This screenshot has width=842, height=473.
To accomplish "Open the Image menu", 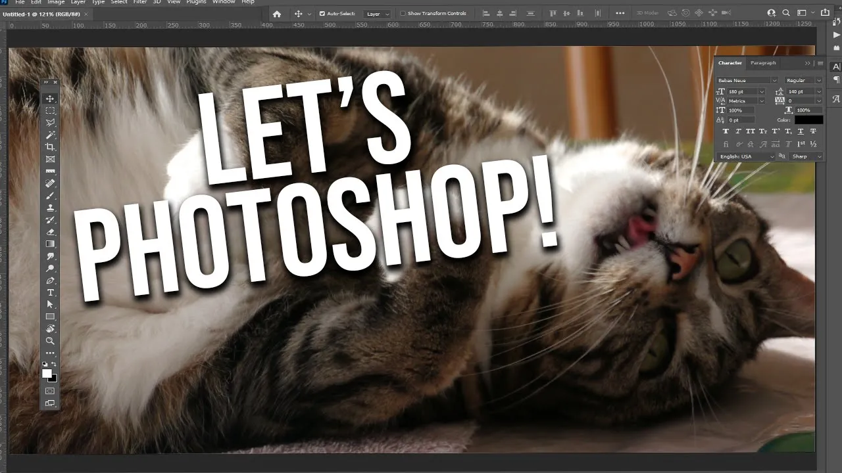I will (56, 3).
